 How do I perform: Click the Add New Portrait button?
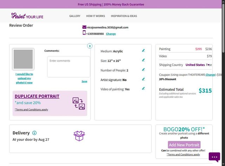184,145
